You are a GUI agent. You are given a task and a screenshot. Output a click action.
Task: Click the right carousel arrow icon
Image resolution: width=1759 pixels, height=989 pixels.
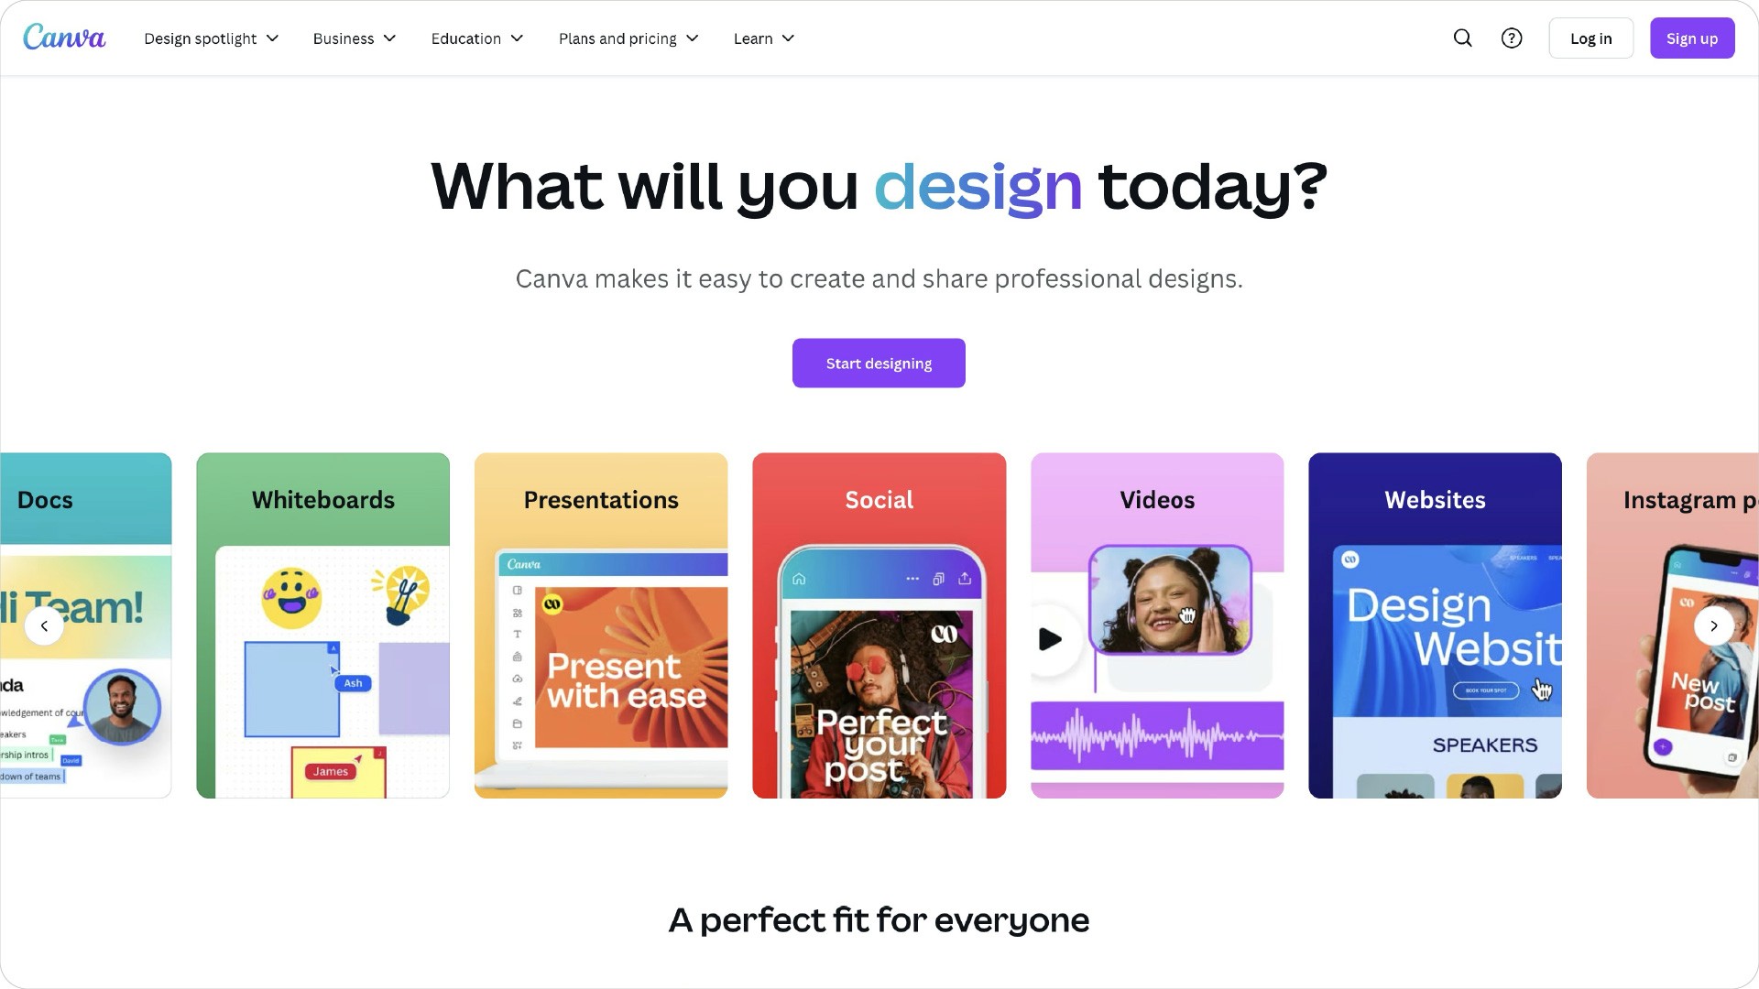point(1713,625)
